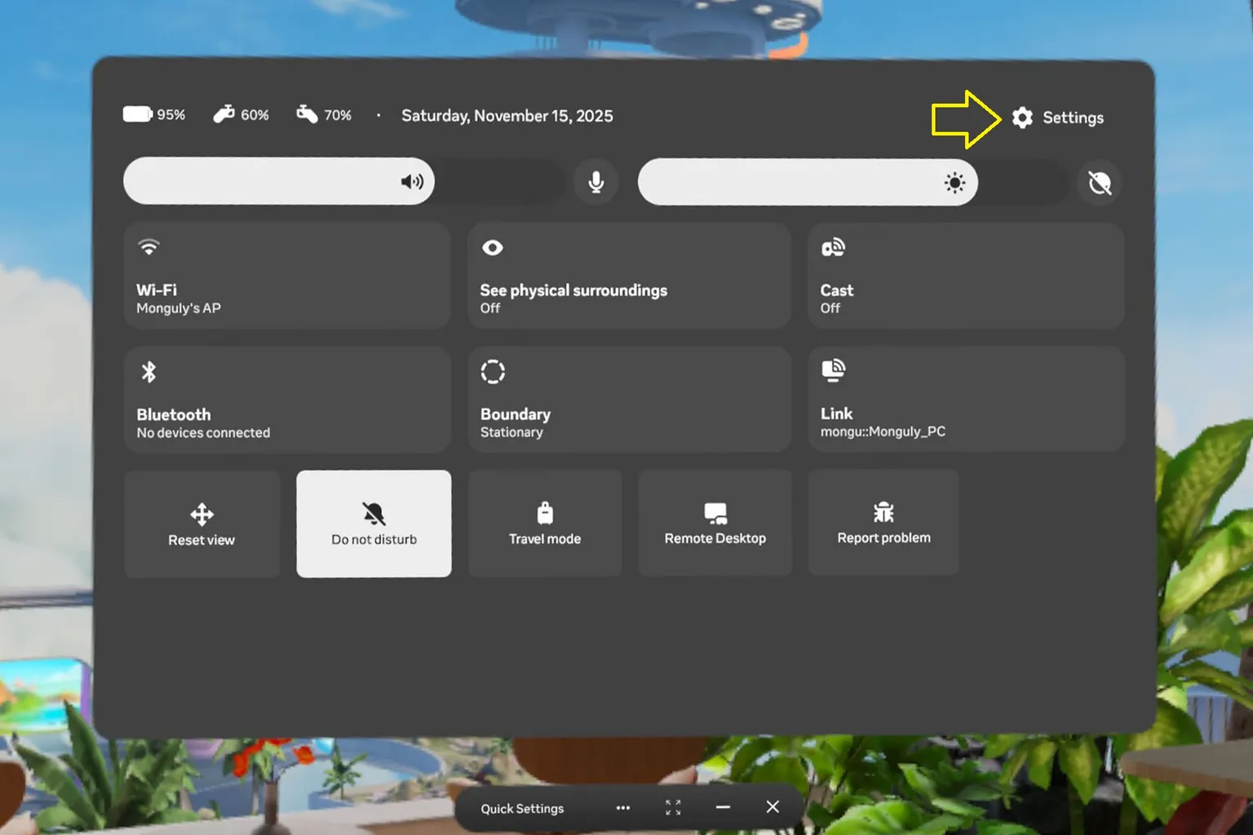1253x835 pixels.
Task: Click mongu::Monguly_PC text
Action: click(x=883, y=431)
